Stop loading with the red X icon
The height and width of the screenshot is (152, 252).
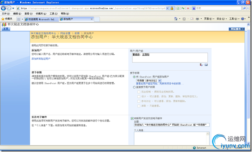188,8
